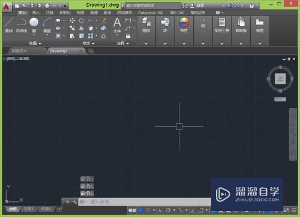Open the Clipboard (剪贴板) panel
Screen dimensions: 300x217
(241, 25)
